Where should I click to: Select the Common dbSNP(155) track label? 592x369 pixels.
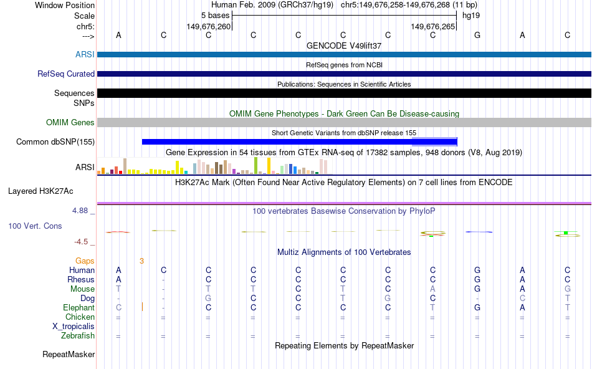pyautogui.click(x=55, y=141)
